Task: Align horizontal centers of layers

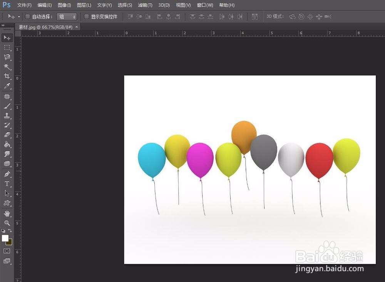Action: coord(169,17)
